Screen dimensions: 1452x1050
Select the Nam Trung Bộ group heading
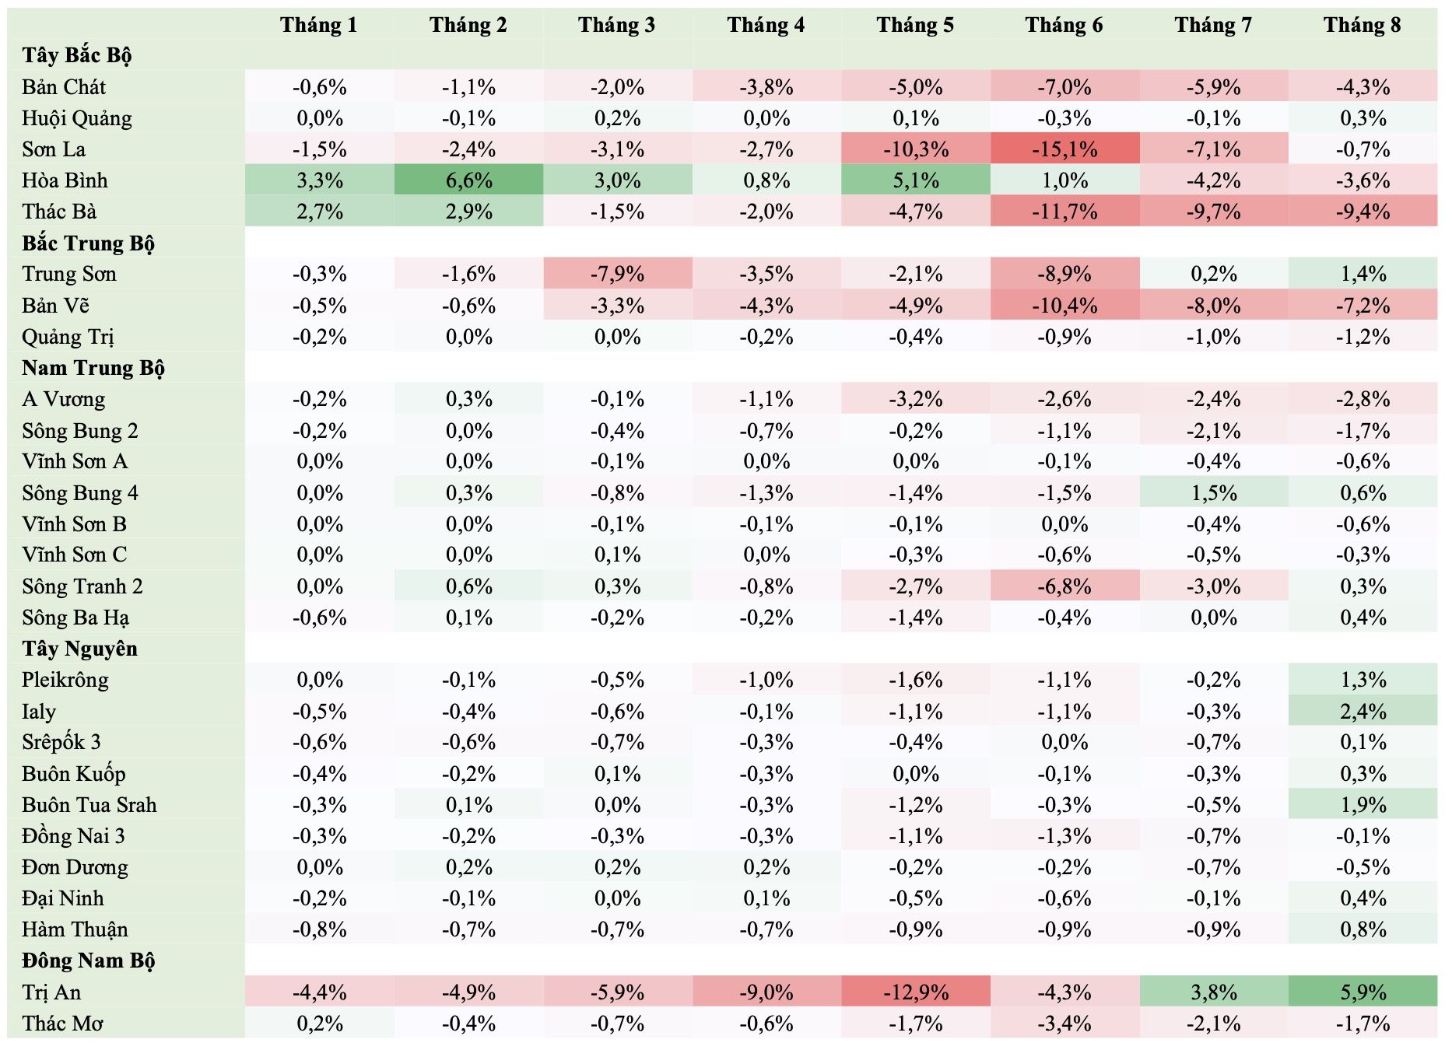pos(93,368)
